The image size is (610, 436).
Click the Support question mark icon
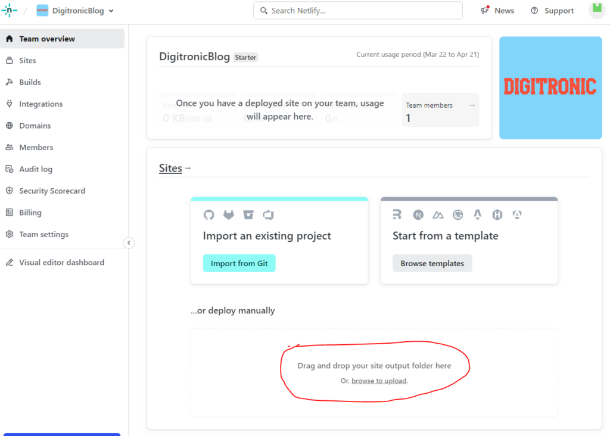tap(534, 11)
